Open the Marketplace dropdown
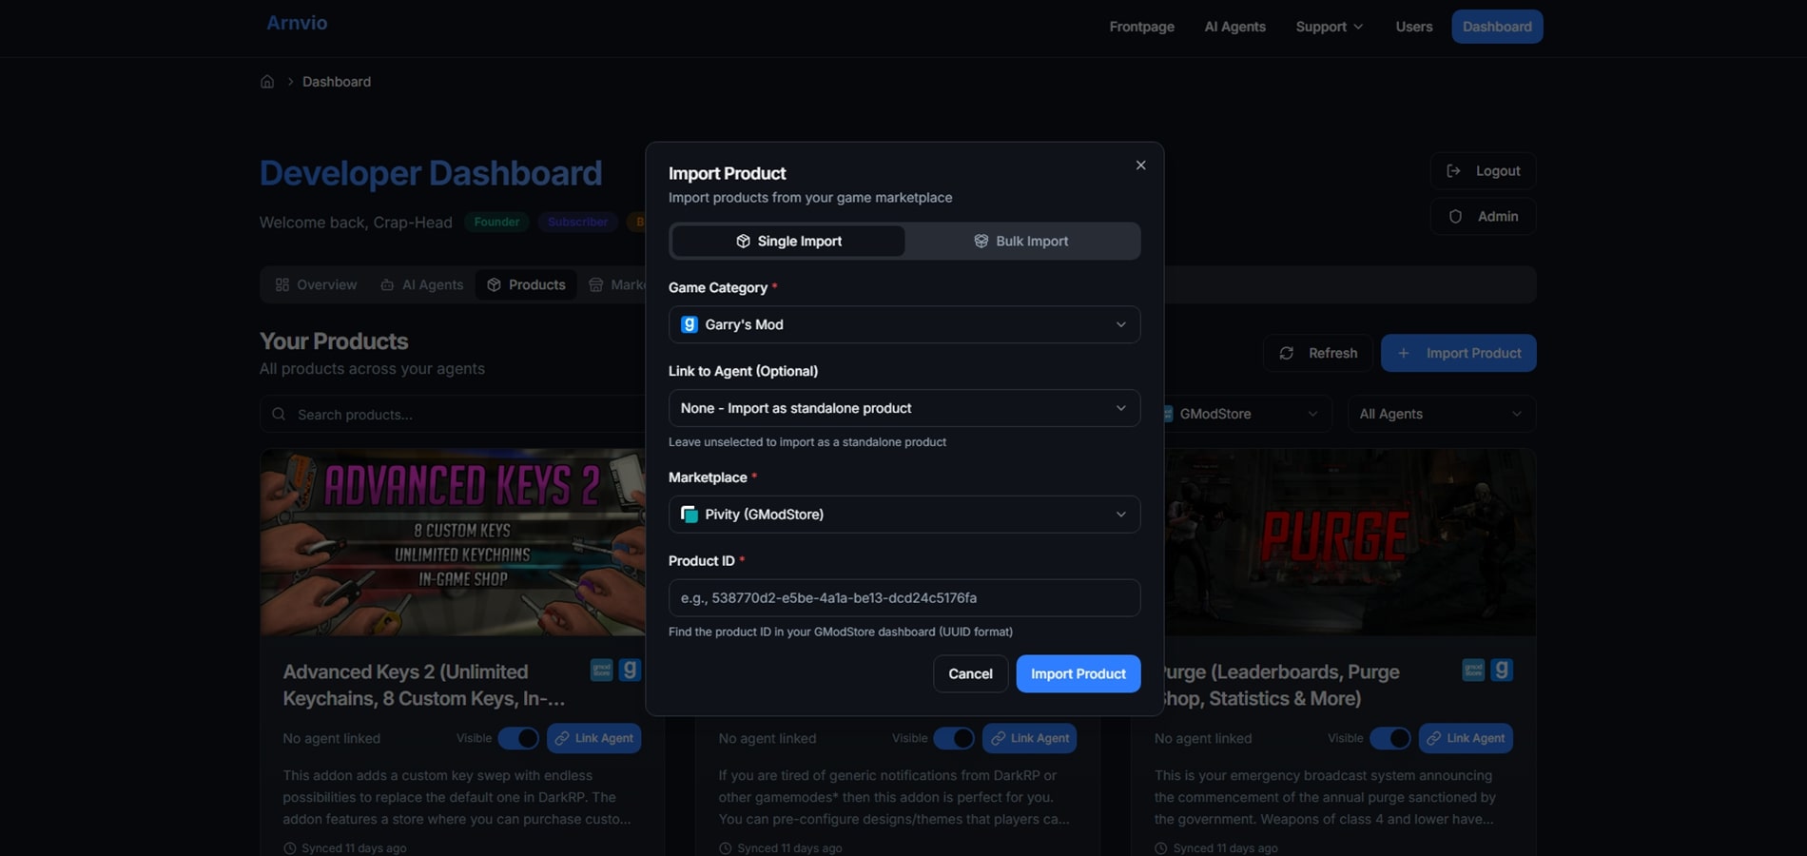This screenshot has width=1807, height=856. (x=904, y=515)
